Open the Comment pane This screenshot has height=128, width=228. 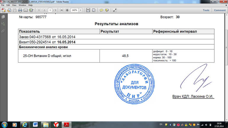click(220, 10)
